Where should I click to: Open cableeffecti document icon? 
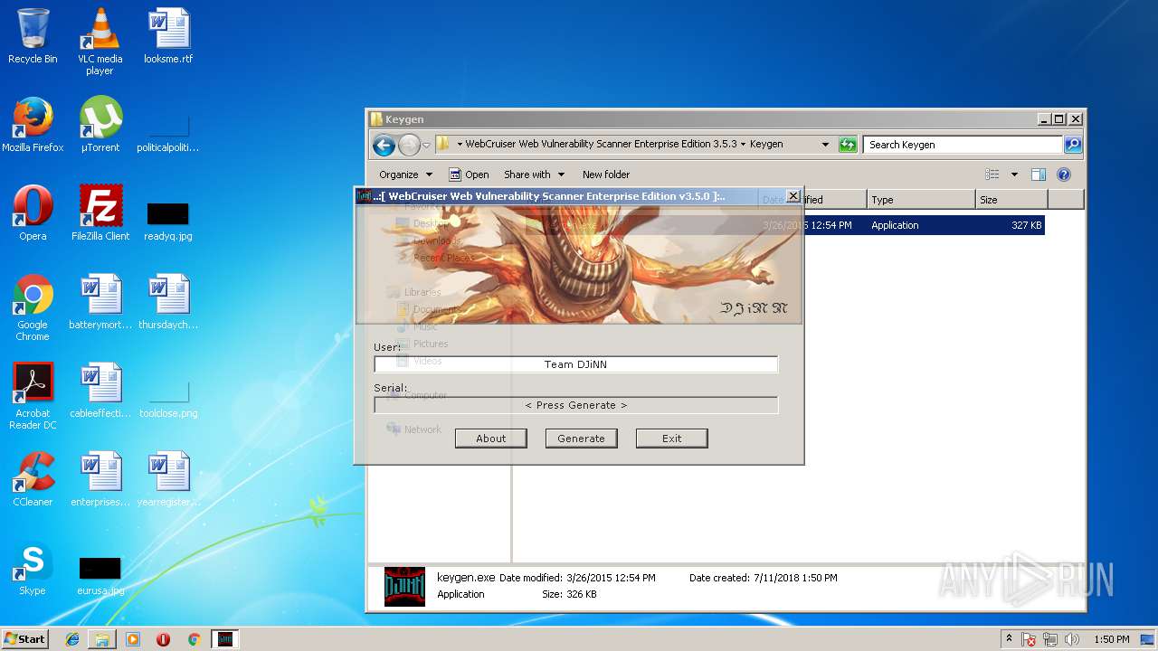[x=100, y=391]
